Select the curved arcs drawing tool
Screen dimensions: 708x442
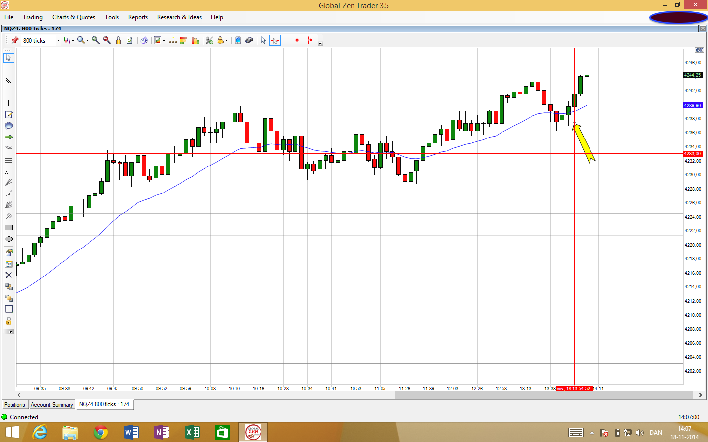click(8, 147)
